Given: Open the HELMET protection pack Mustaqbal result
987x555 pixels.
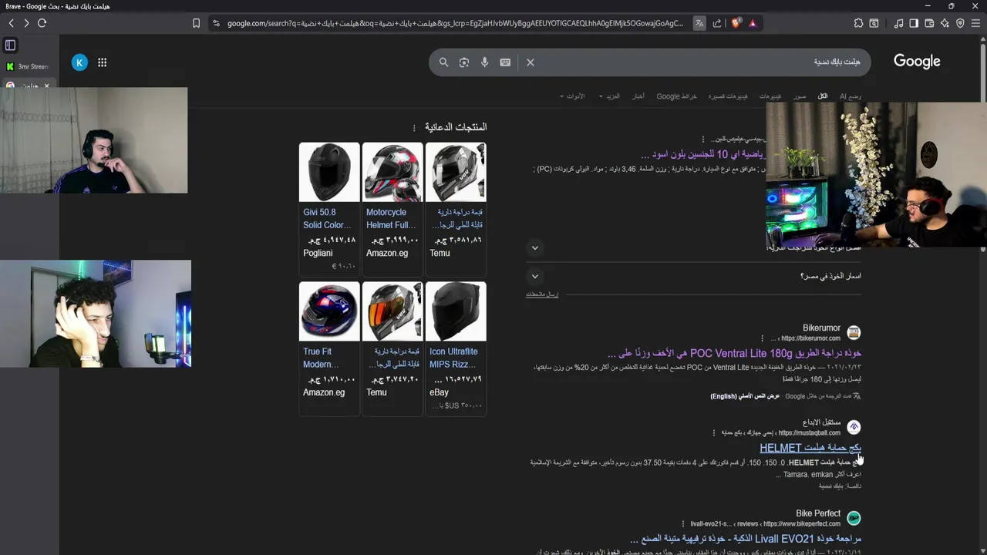Looking at the screenshot, I should tap(810, 448).
